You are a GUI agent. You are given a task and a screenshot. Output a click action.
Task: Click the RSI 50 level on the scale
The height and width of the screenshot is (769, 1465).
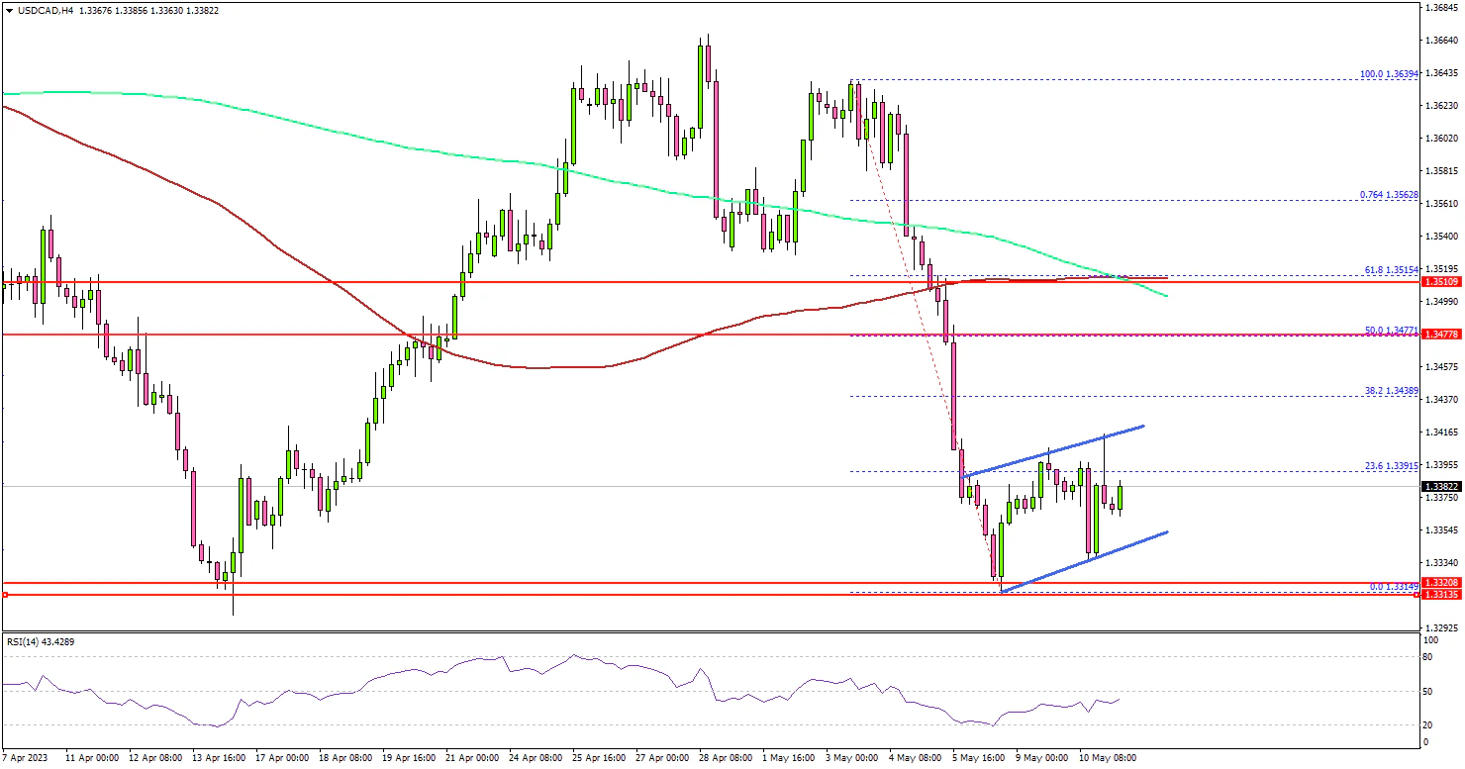[x=1428, y=691]
